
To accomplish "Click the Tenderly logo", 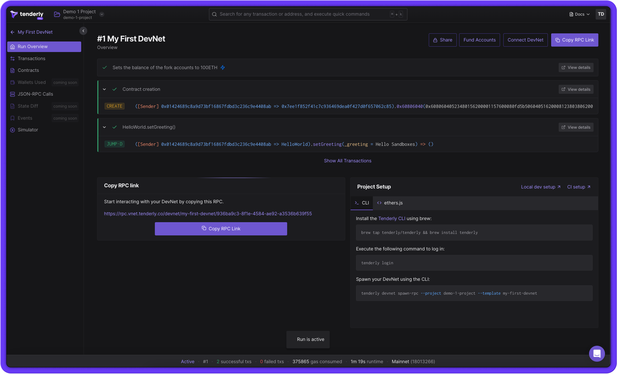I will (26, 14).
